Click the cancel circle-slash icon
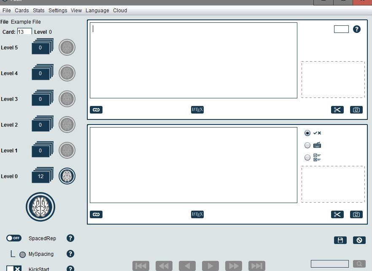The height and width of the screenshot is (271, 372). tap(359, 240)
